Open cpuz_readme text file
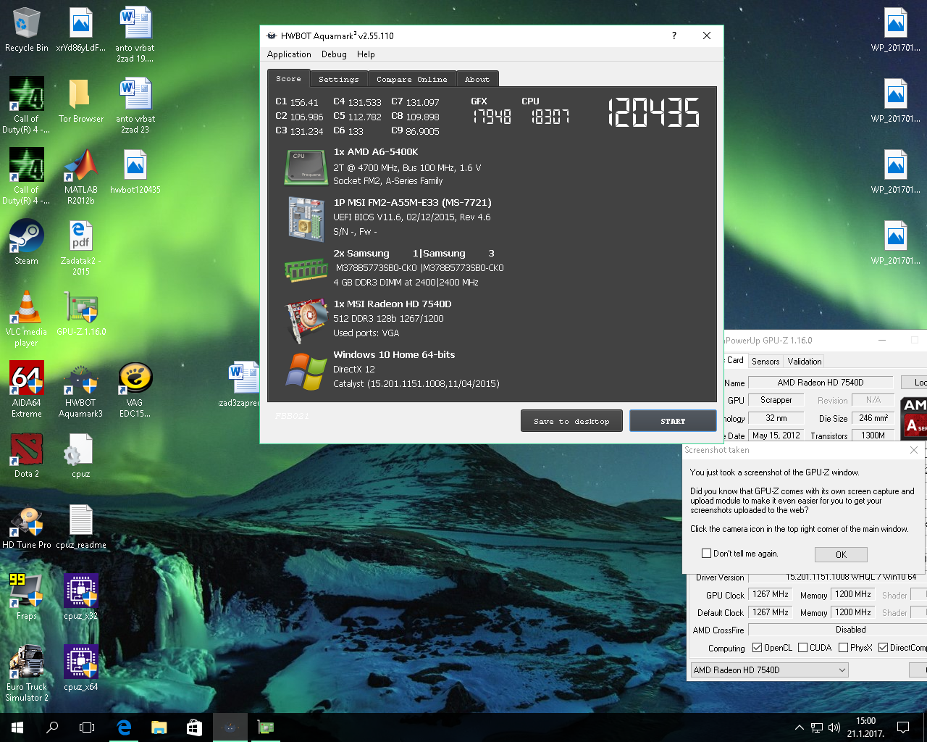The width and height of the screenshot is (927, 742). 80,526
